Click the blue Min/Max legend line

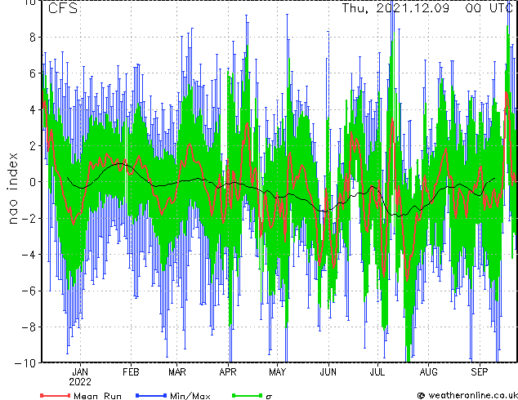tap(151, 395)
